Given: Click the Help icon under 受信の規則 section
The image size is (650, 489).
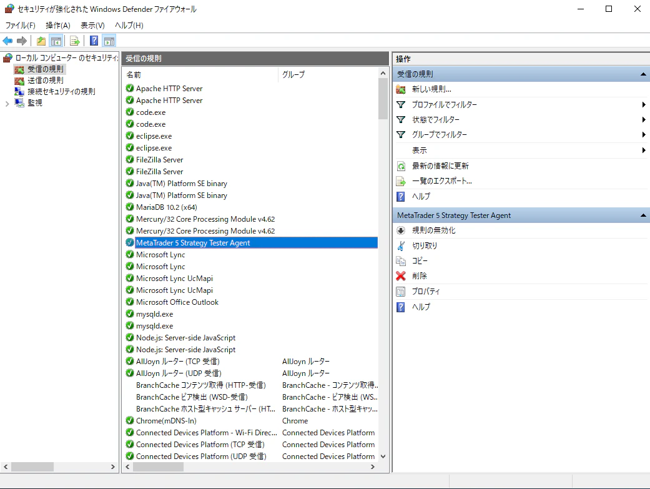Looking at the screenshot, I should [x=401, y=196].
